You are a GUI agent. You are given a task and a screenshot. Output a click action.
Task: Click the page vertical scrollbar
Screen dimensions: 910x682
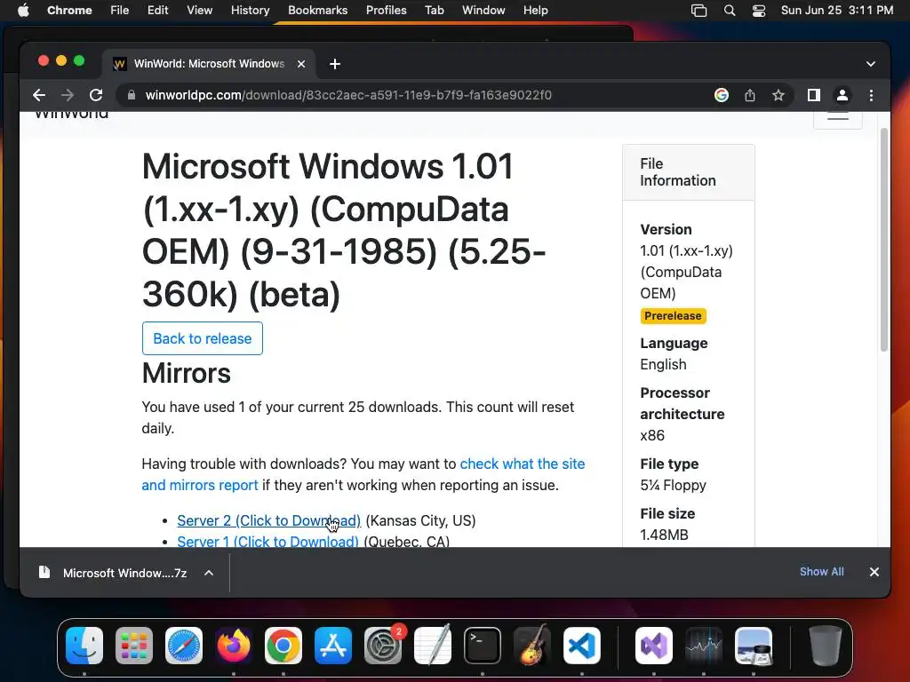[x=884, y=240]
